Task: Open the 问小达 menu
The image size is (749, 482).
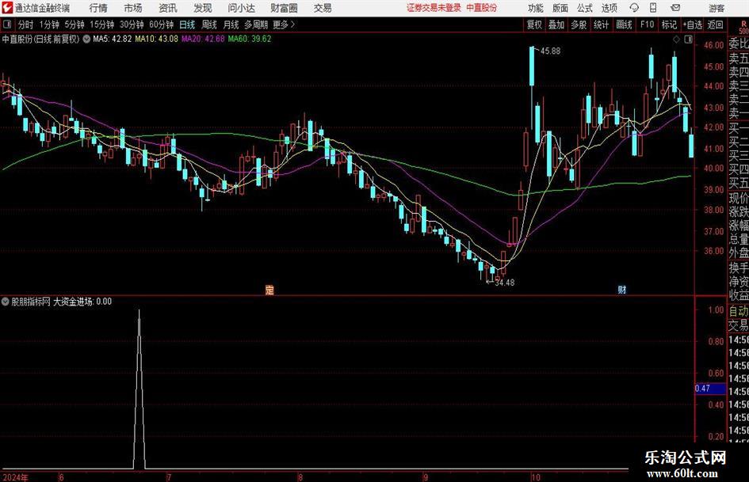Action: [241, 8]
